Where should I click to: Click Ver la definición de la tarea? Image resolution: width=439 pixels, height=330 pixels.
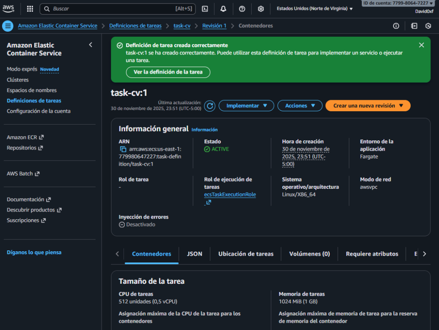(168, 72)
